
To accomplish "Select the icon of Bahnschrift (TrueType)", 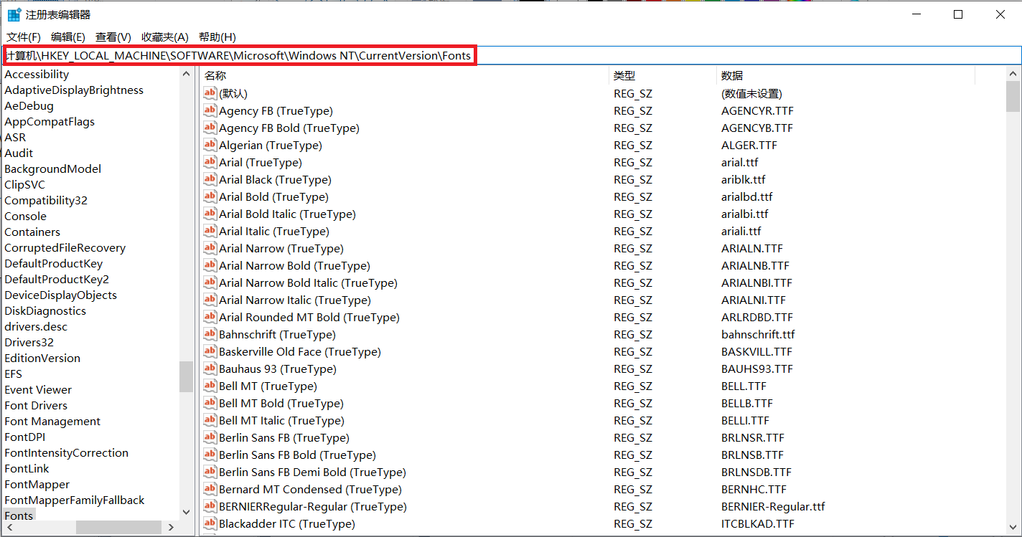I will pyautogui.click(x=210, y=334).
